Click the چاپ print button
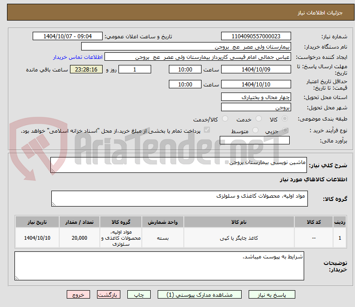355x307 pixels. 139,294
